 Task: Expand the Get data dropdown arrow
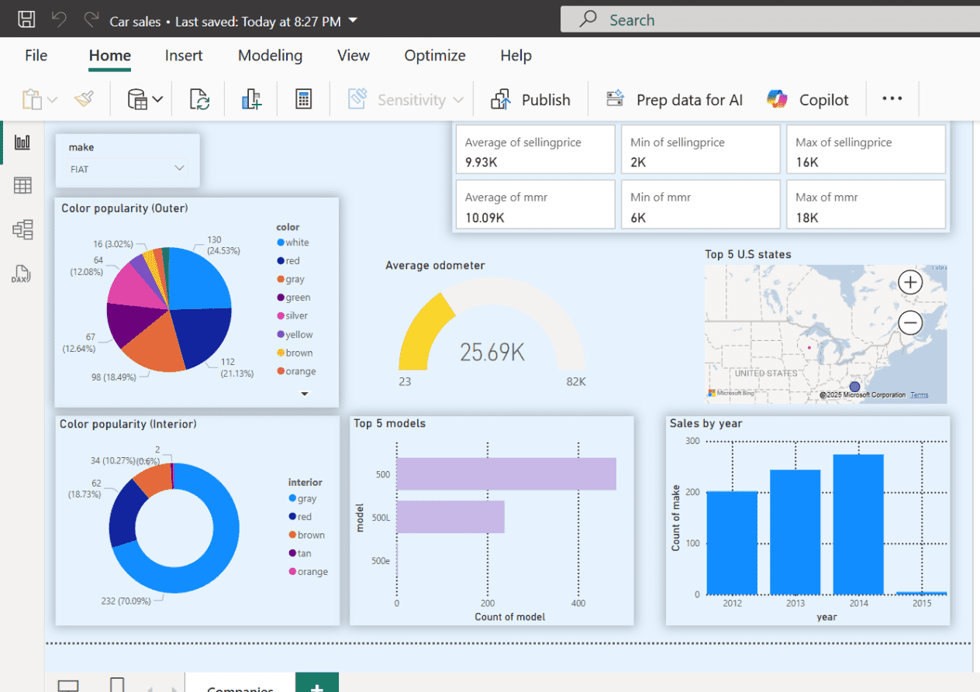click(x=157, y=99)
